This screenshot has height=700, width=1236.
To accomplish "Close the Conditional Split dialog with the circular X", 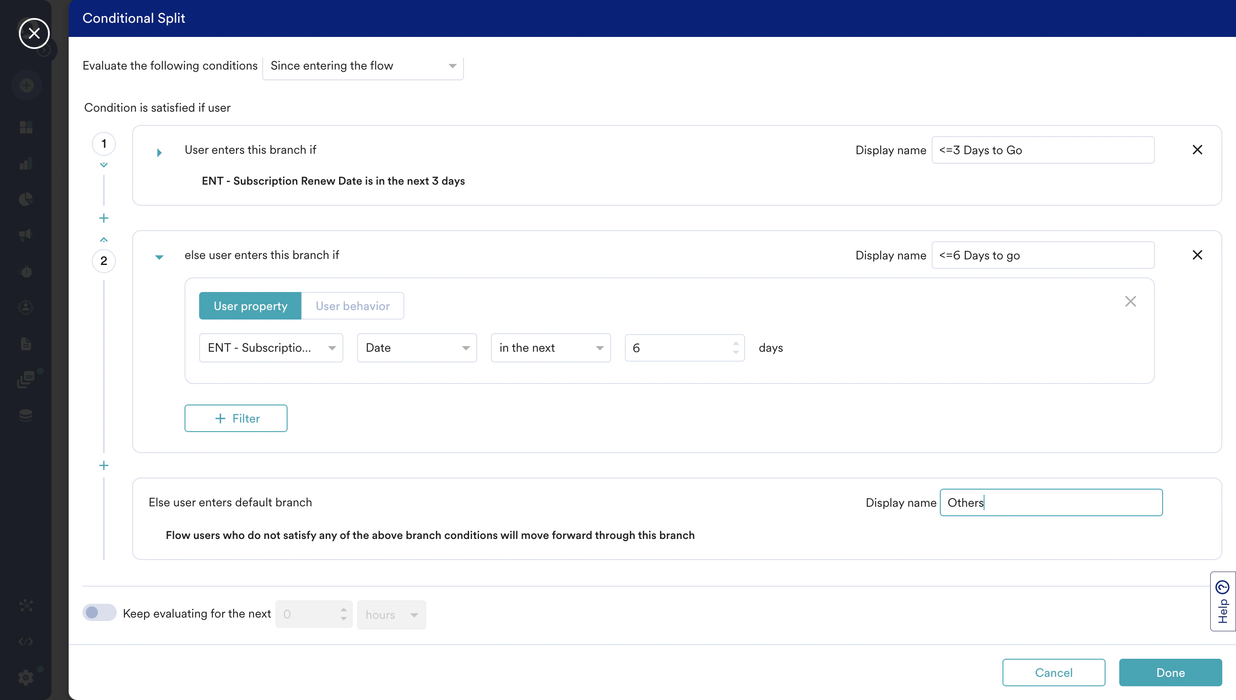I will [x=34, y=33].
